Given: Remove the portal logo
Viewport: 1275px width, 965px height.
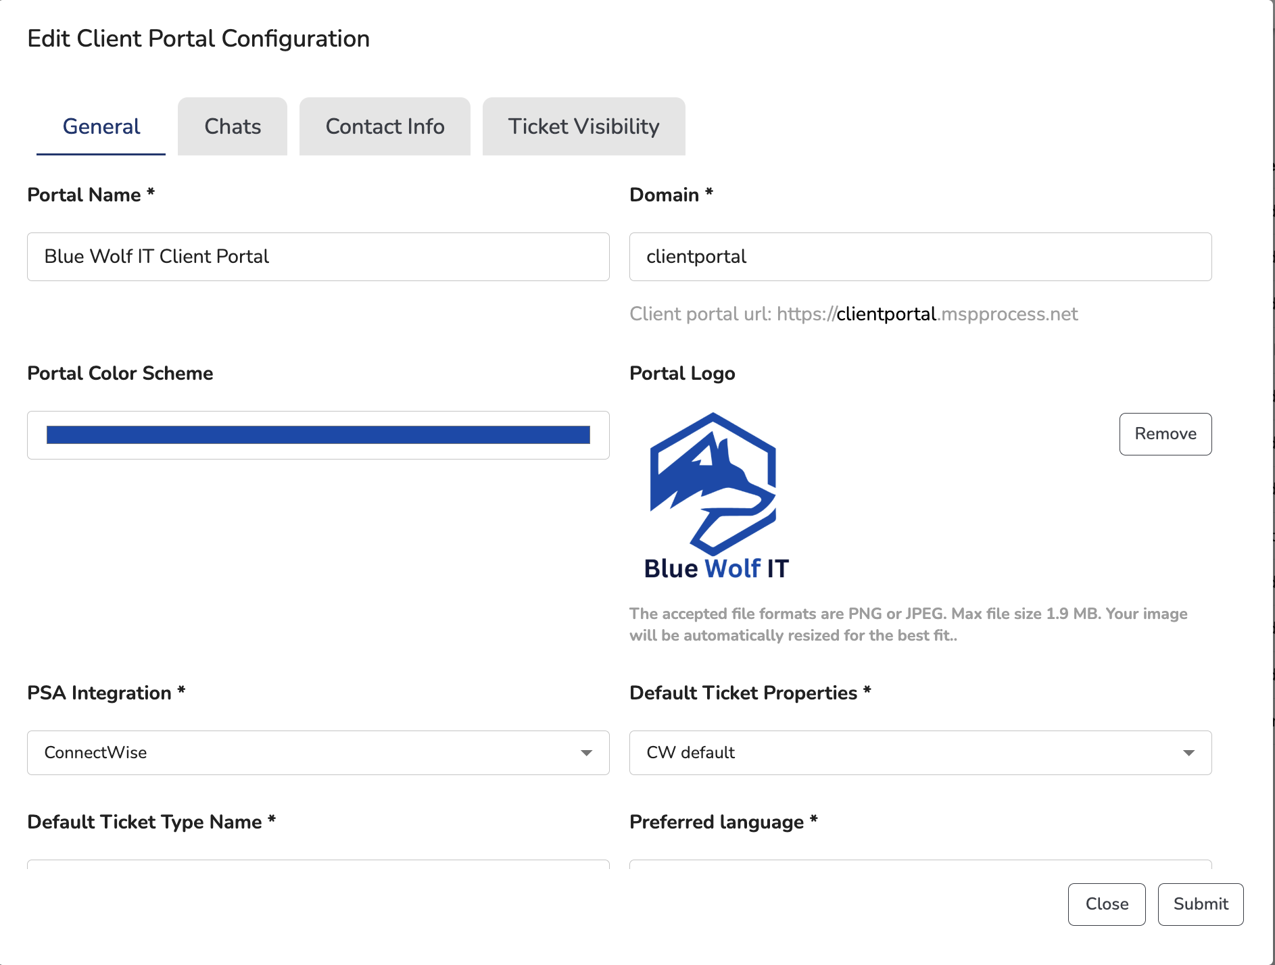Looking at the screenshot, I should pyautogui.click(x=1165, y=434).
